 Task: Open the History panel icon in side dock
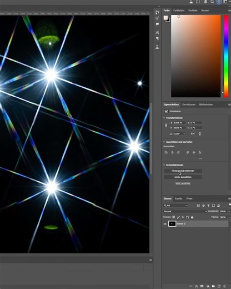coord(157,12)
